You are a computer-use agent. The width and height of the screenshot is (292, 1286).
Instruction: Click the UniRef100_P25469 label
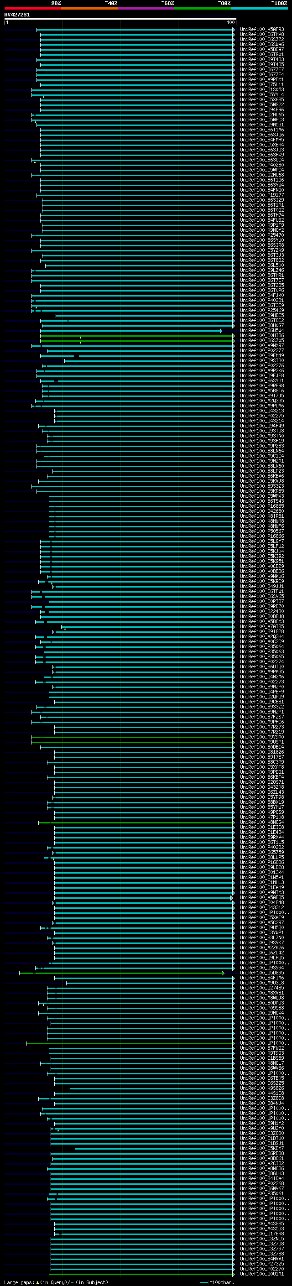click(261, 311)
